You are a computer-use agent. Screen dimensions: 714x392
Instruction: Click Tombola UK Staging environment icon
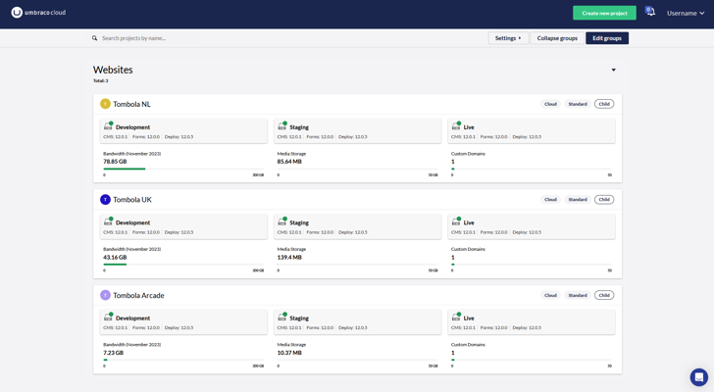(282, 221)
